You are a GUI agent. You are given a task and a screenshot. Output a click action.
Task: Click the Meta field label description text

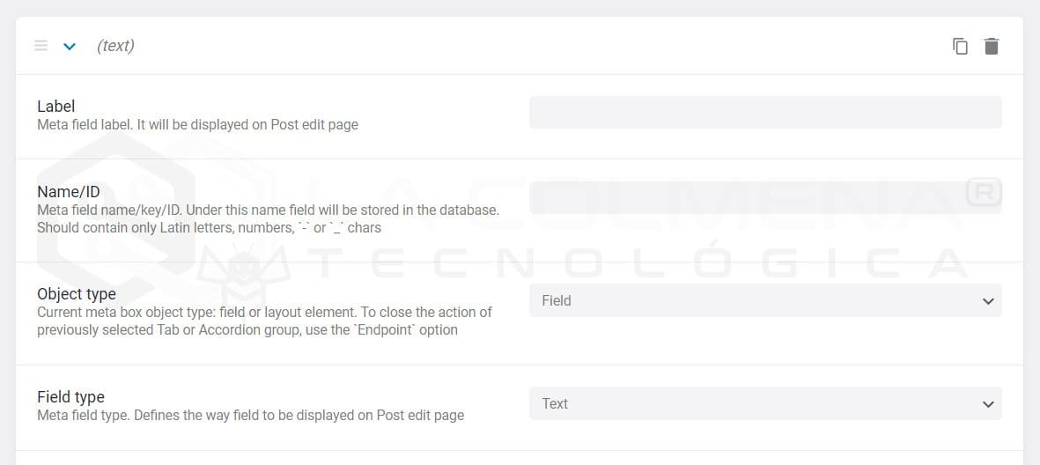tap(197, 125)
